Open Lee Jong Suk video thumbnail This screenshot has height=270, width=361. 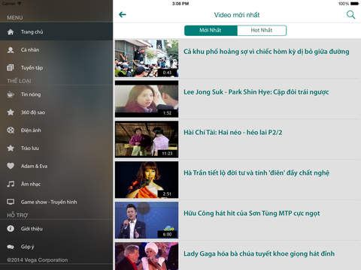point(147,99)
